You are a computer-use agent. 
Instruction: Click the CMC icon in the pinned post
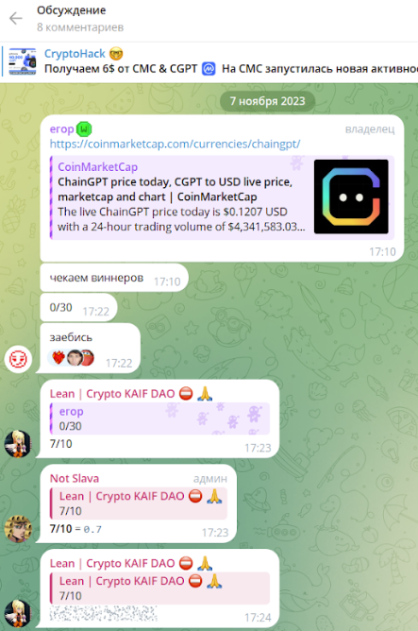click(x=209, y=69)
